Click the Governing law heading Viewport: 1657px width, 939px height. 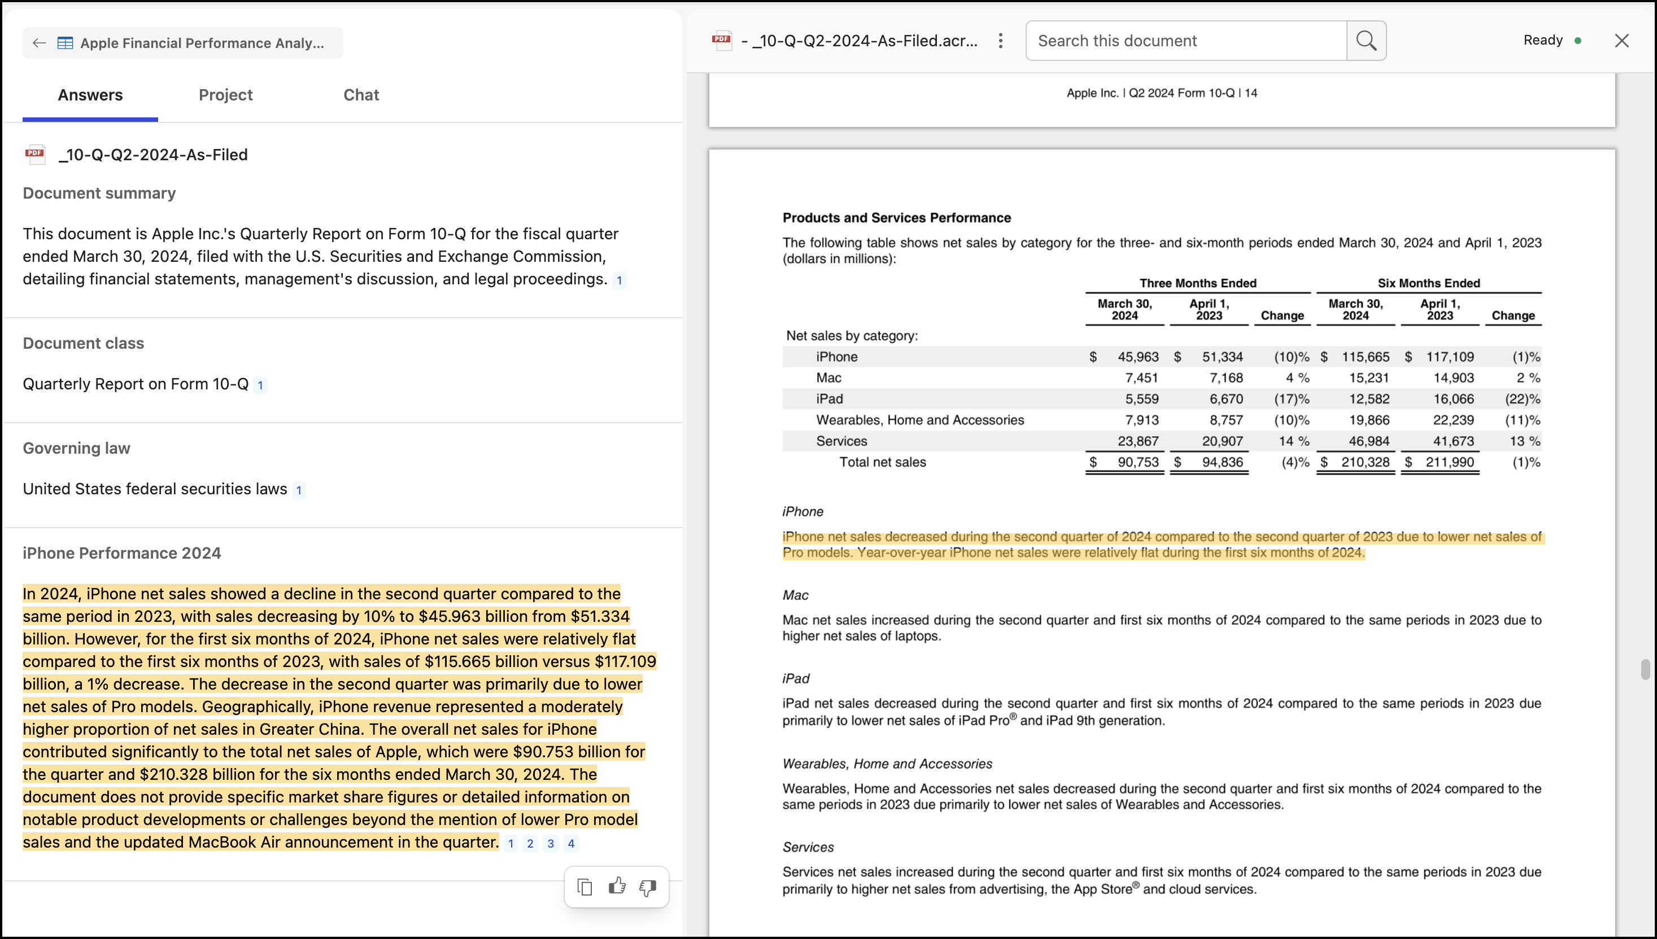77,448
